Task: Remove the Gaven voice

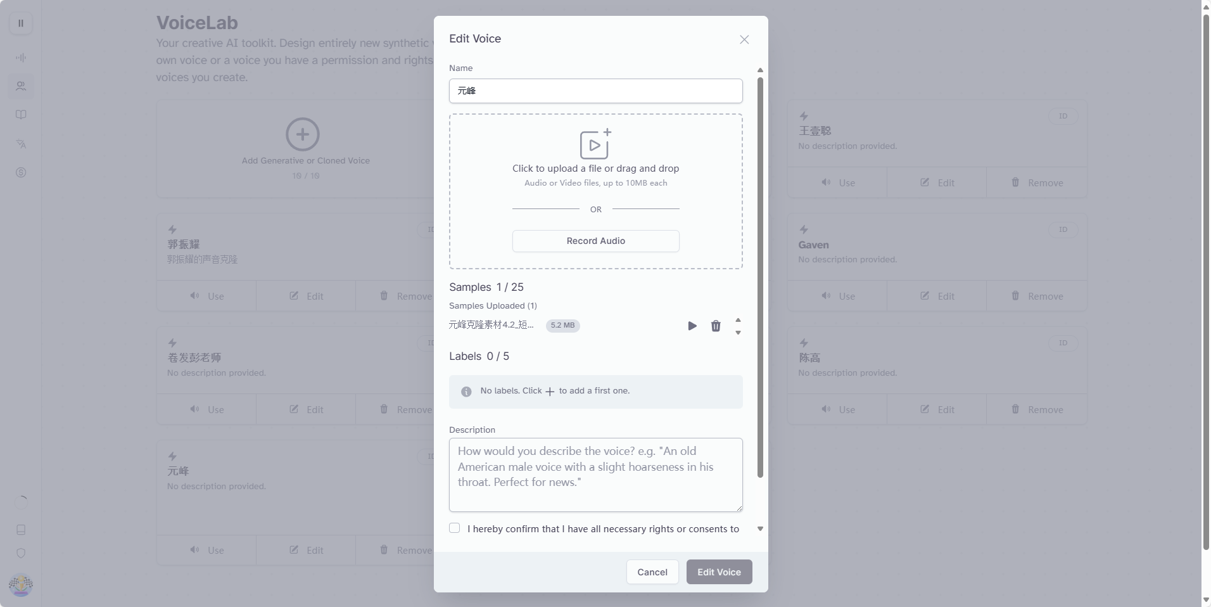Action: click(x=1037, y=296)
